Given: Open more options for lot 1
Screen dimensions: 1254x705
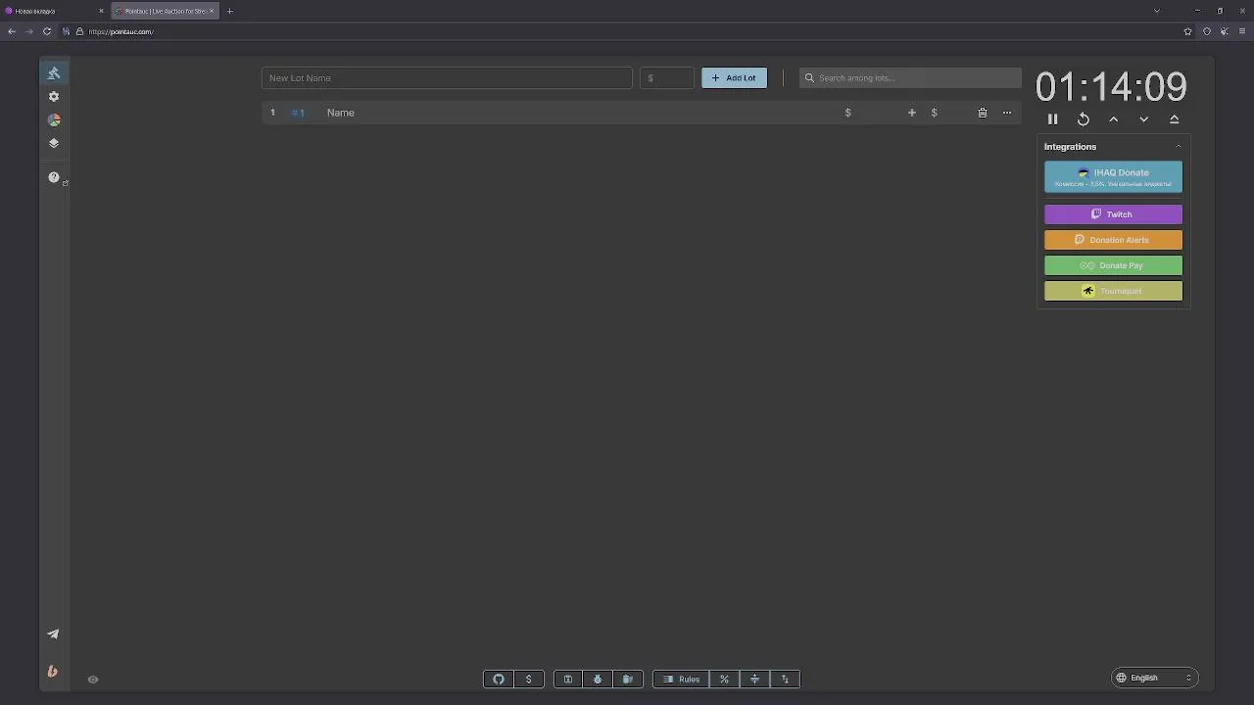Looking at the screenshot, I should (1007, 113).
